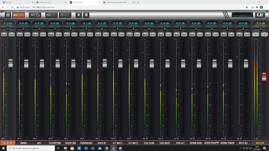The image size is (269, 151).
Task: Open the EDIT channel view
Action: point(35,15)
